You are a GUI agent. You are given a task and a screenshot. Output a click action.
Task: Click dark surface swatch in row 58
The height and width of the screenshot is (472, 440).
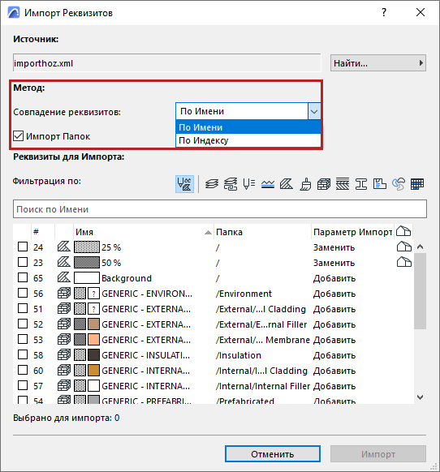[93, 355]
